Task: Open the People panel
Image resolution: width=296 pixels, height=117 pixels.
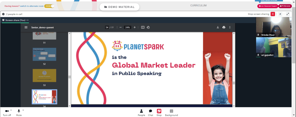Action: pyautogui.click(x=141, y=113)
